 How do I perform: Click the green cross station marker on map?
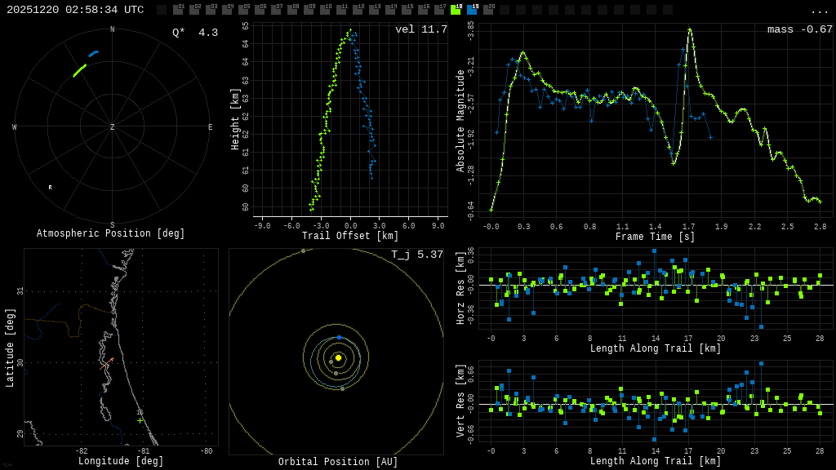tap(140, 419)
